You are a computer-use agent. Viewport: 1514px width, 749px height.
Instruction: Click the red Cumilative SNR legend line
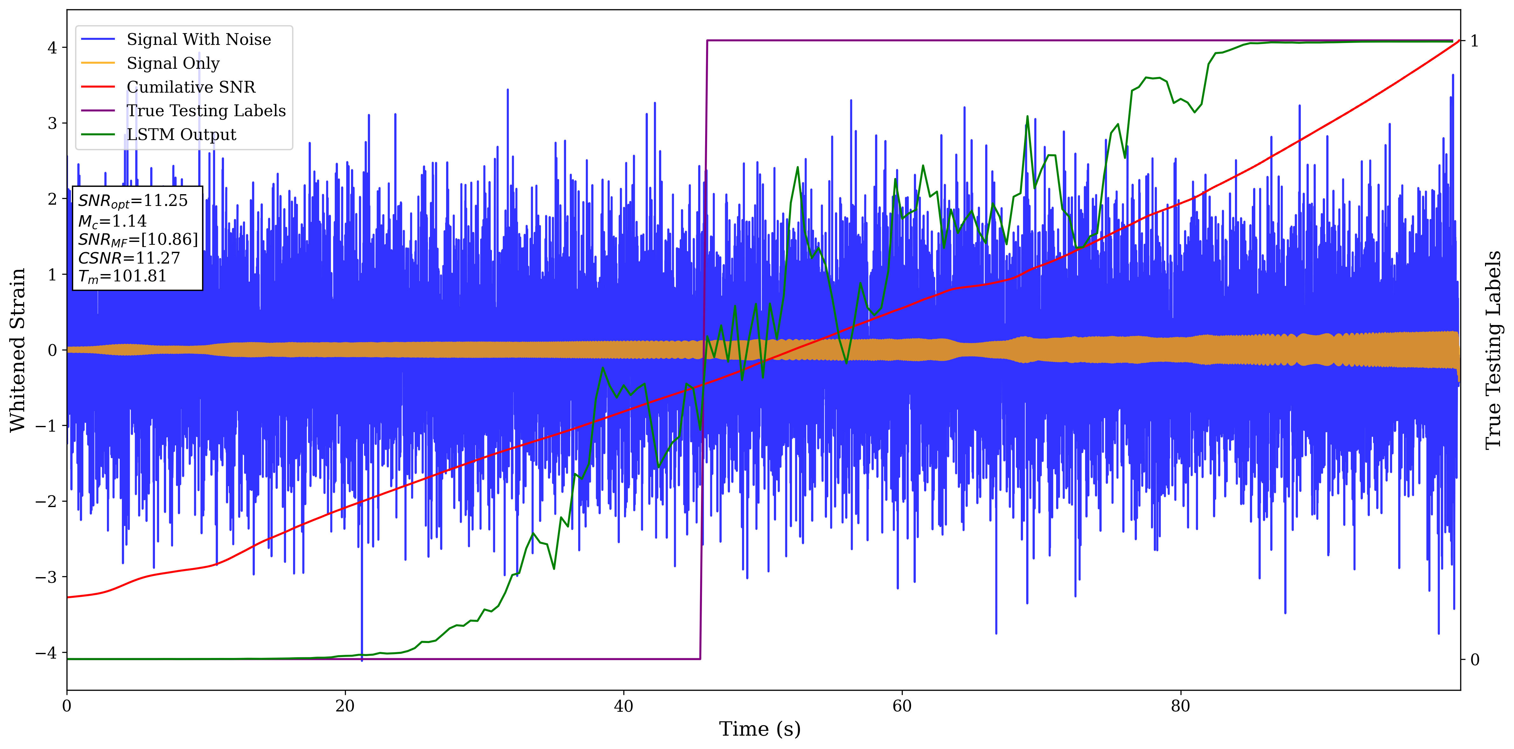(98, 87)
